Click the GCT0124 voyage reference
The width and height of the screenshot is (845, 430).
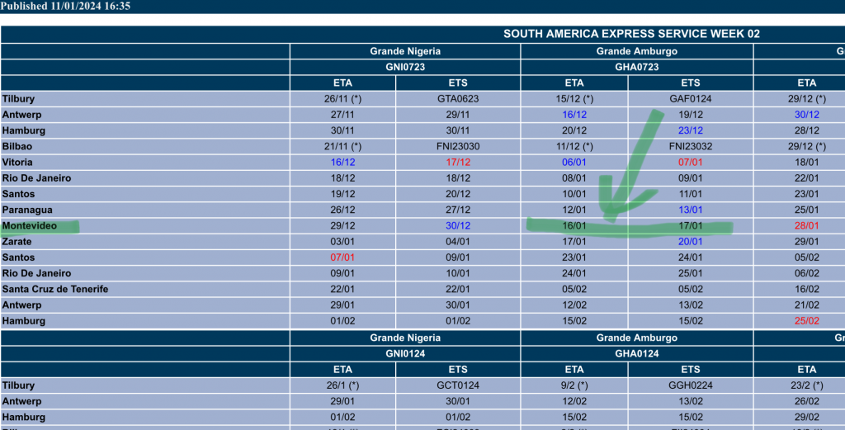click(457, 385)
